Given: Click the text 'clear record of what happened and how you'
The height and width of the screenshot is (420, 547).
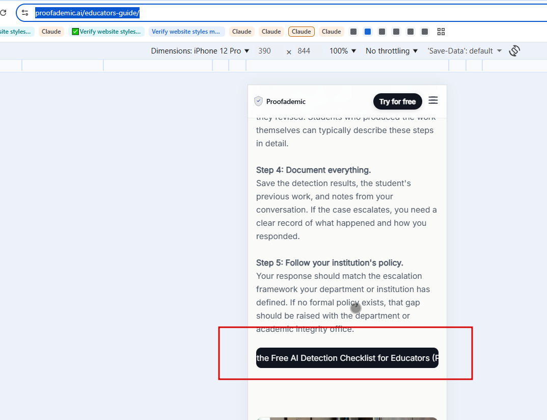Looking at the screenshot, I should pos(341,223).
